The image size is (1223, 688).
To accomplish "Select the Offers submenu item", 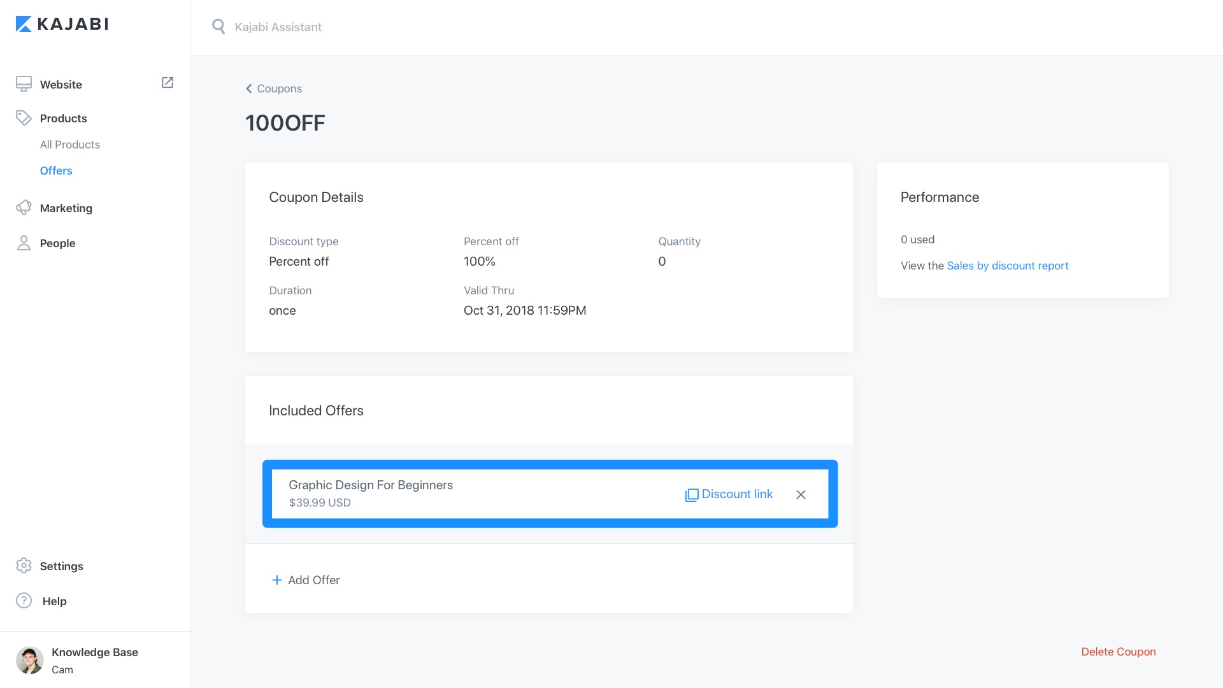I will [x=56, y=171].
